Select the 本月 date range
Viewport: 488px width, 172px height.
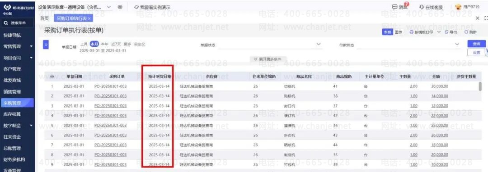pyautogui.click(x=94, y=44)
